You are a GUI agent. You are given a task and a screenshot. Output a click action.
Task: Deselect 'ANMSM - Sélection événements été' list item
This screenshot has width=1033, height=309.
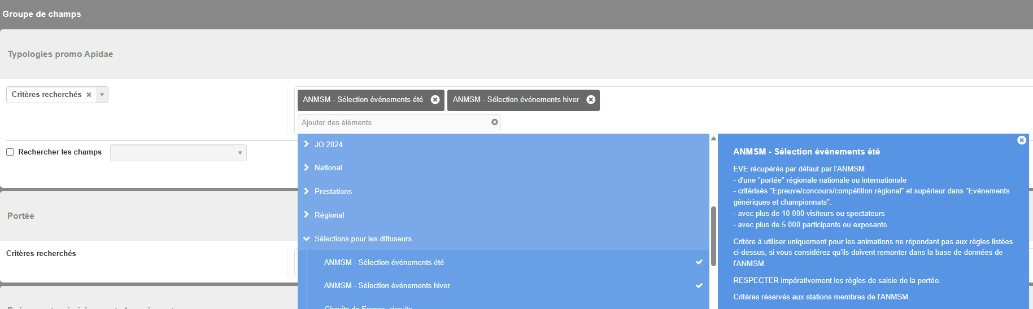click(508, 262)
